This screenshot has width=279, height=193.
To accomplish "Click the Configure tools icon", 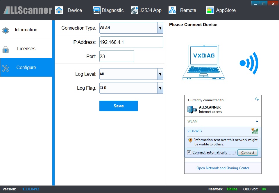I will [6, 68].
